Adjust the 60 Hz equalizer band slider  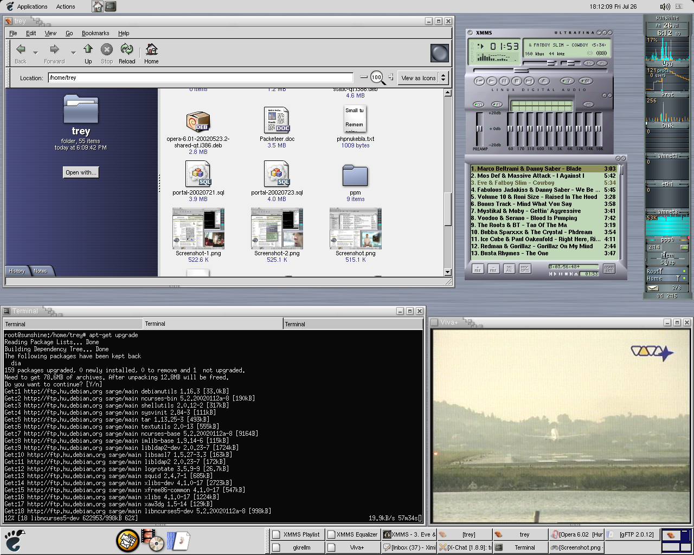[510, 129]
